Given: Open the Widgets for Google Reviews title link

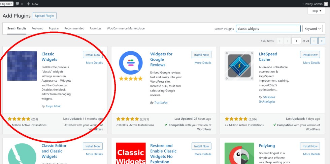Looking at the screenshot, I should [161, 59].
